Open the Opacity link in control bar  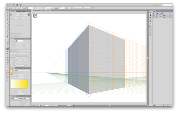[56, 8]
